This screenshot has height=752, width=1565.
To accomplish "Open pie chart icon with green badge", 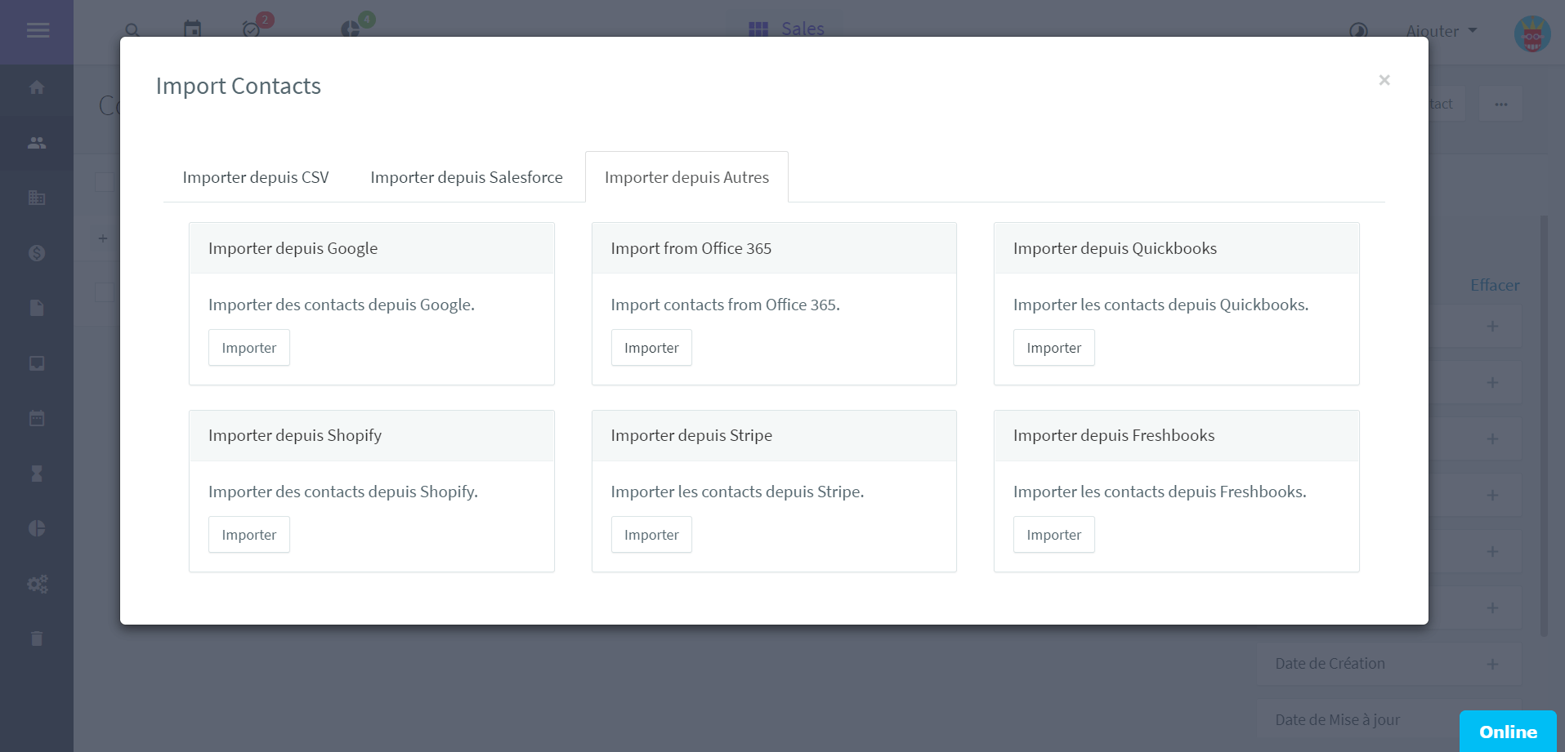I will 350,29.
